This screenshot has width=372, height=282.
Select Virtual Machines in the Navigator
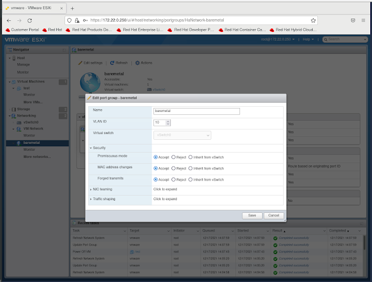tap(31, 82)
